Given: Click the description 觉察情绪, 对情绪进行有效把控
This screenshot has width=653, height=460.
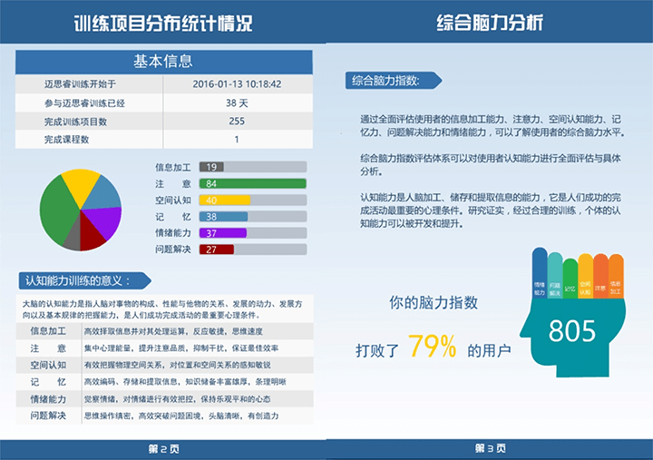Looking at the screenshot, I should 177,398.
